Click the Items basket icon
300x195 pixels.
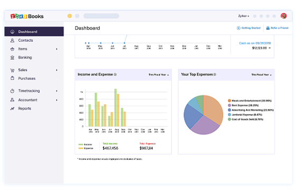(x=12, y=49)
